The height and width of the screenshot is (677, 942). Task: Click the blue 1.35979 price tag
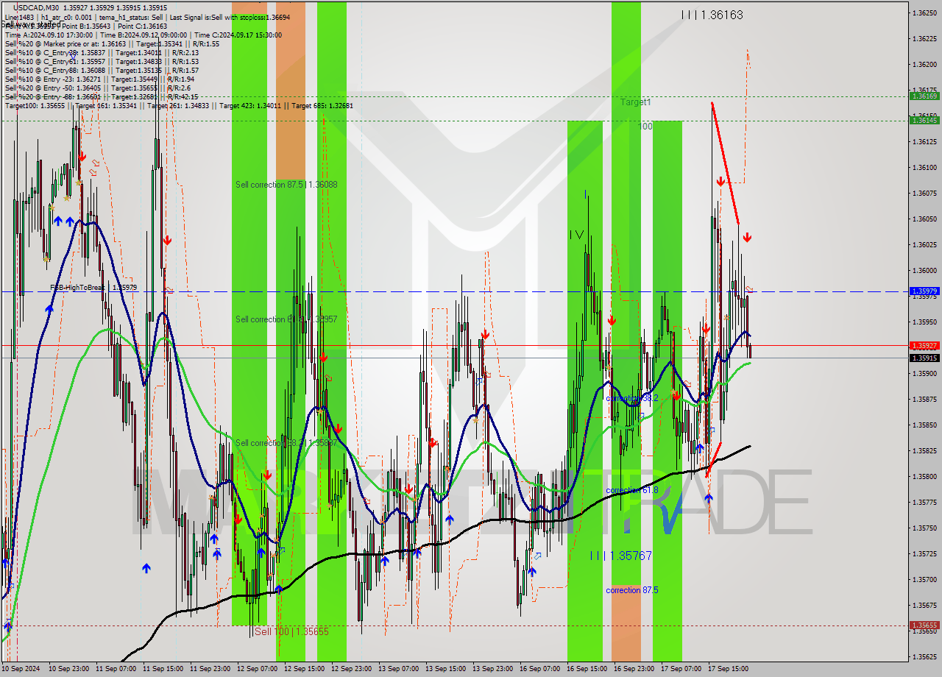pyautogui.click(x=924, y=291)
